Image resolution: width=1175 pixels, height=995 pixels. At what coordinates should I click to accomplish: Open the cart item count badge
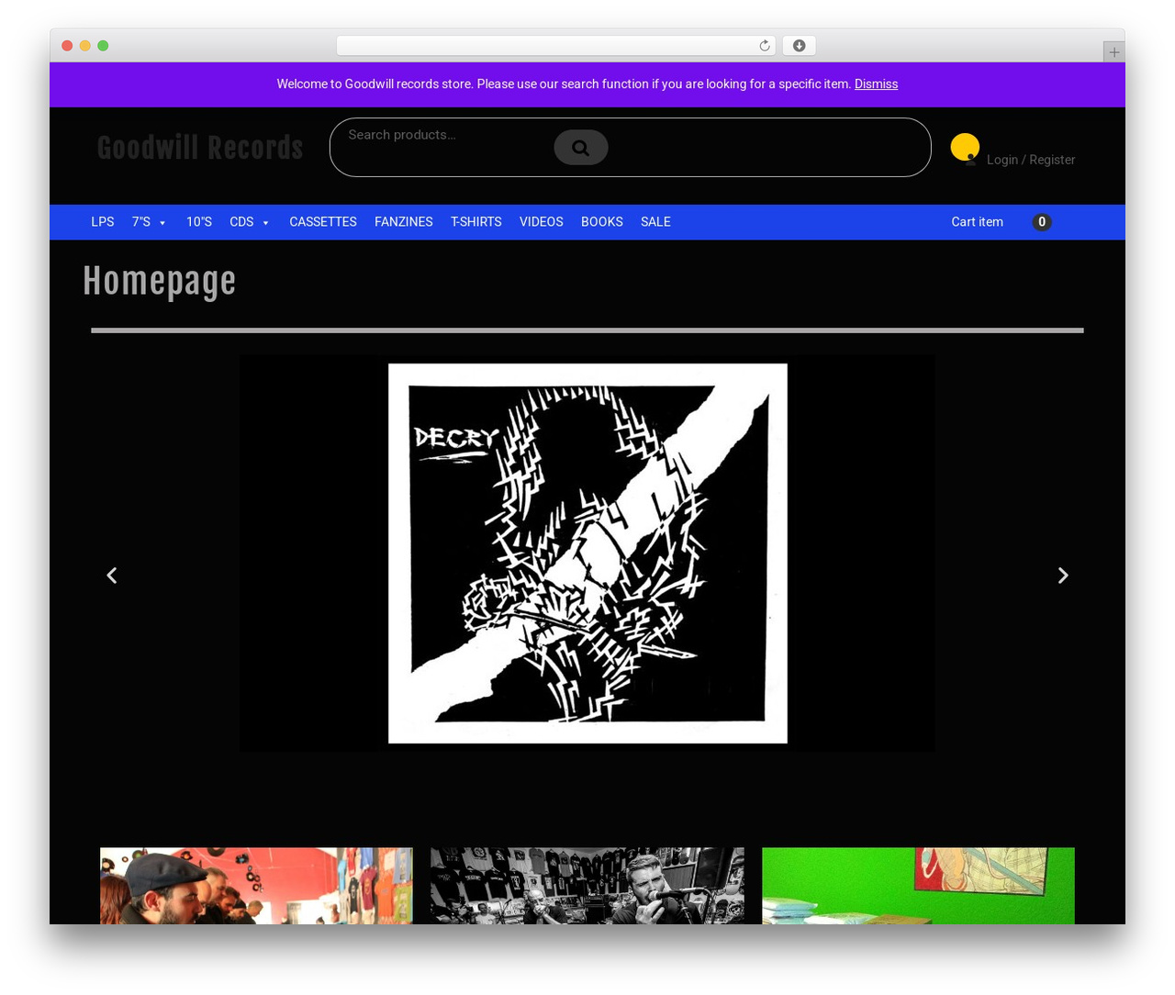[1041, 222]
